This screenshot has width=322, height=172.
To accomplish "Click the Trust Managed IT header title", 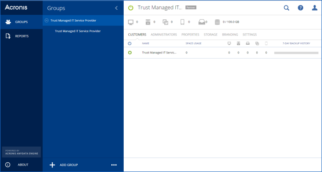I will click(x=160, y=8).
